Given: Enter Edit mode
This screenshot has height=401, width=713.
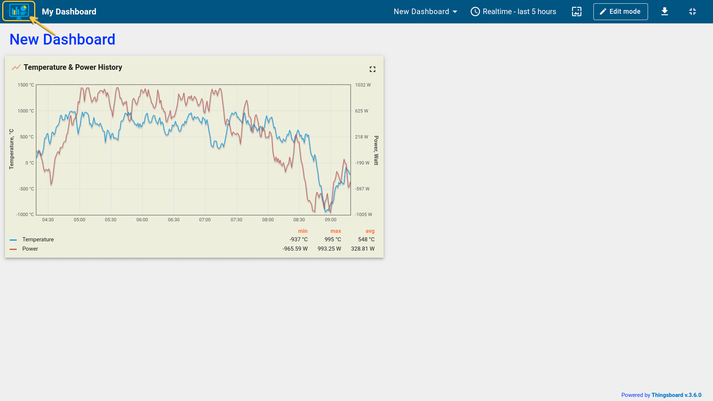Looking at the screenshot, I should coord(620,12).
